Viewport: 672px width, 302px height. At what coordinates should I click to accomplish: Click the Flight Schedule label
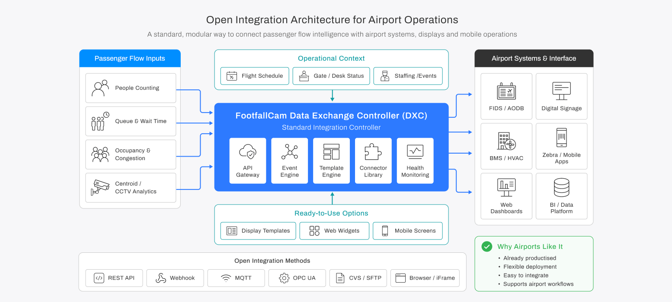[262, 76]
